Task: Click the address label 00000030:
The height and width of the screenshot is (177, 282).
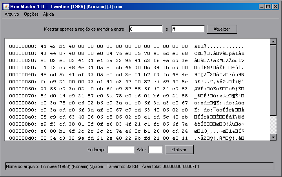Action: click(x=23, y=68)
